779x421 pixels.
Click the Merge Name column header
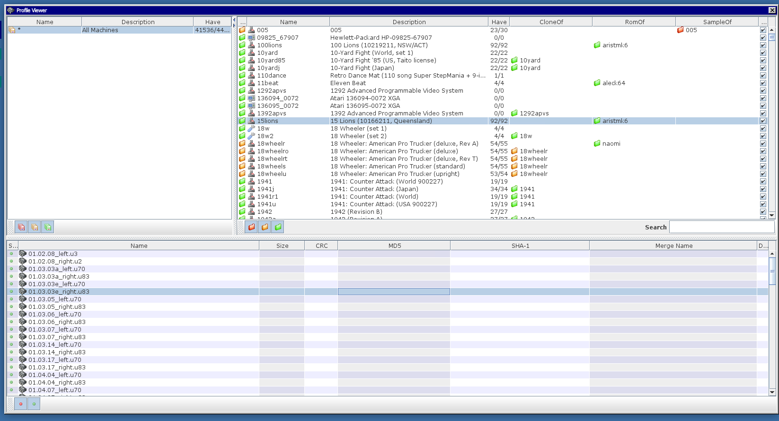point(673,246)
